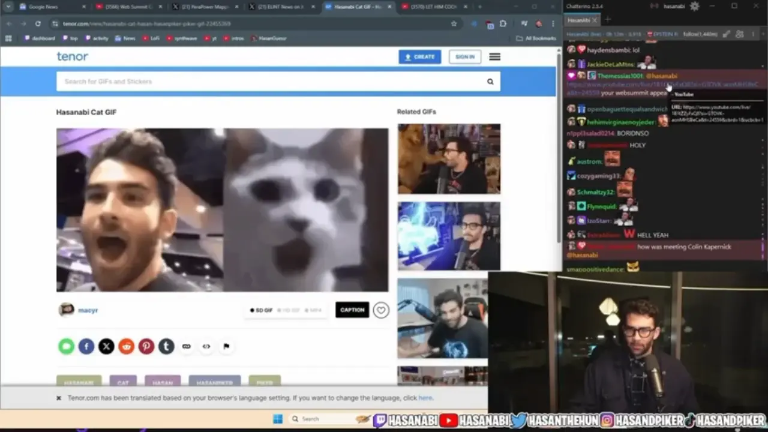Viewport: 768px width, 432px height.
Task: Share GIF to Tumblr
Action: pyautogui.click(x=166, y=346)
